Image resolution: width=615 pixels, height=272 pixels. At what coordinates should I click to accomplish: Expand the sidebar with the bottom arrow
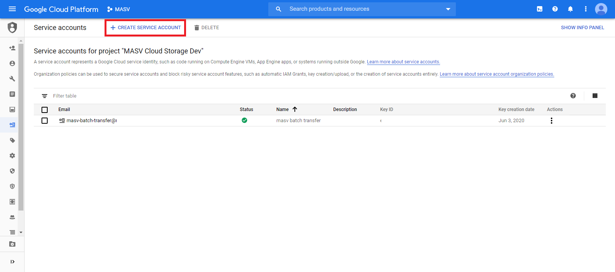[12, 262]
